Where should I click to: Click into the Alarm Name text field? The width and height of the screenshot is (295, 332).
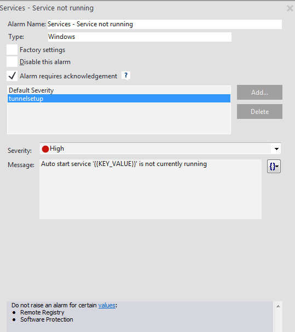point(165,24)
